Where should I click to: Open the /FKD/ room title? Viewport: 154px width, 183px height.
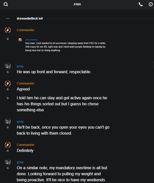77,4
